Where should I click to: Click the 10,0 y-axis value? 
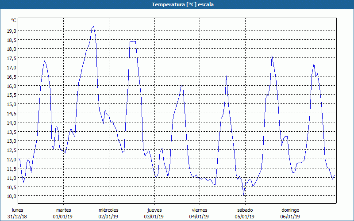click(x=12, y=196)
